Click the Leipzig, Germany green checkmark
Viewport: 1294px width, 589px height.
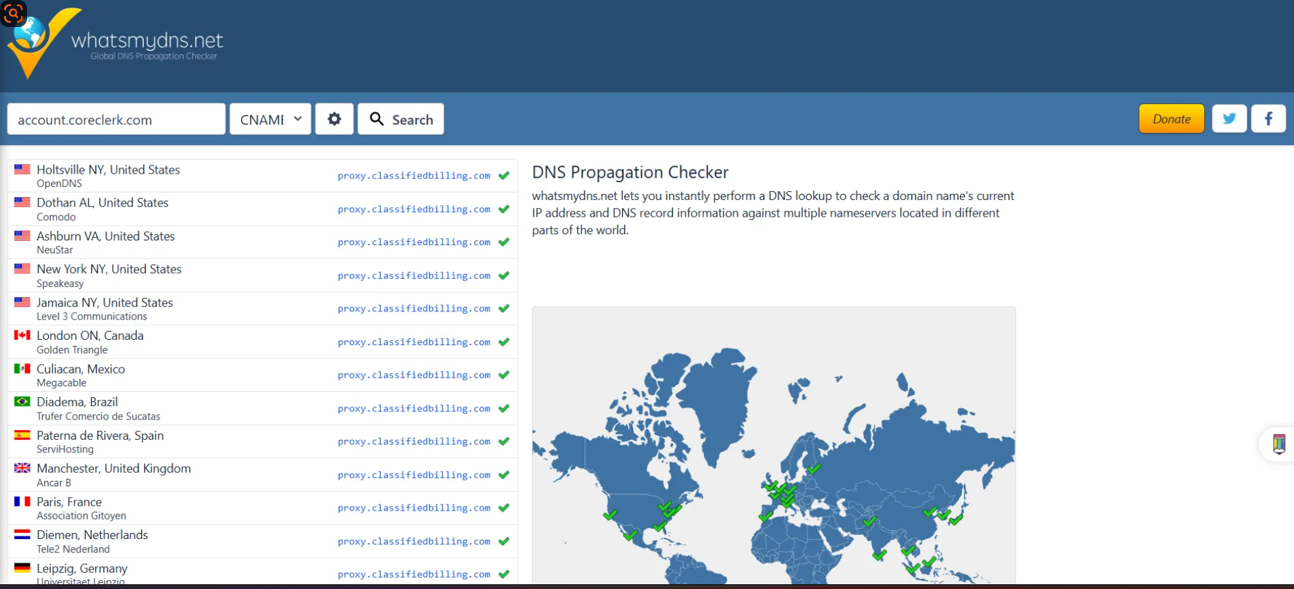[x=504, y=574]
